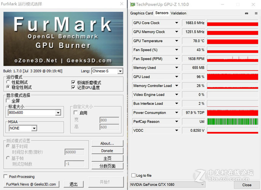Click the 开始! start button
The width and height of the screenshot is (261, 190).
(x=106, y=182)
